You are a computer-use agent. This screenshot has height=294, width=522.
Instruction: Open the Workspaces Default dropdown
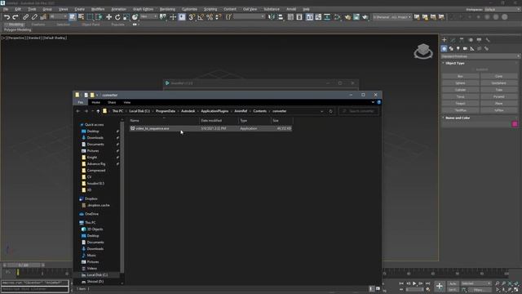pos(502,9)
